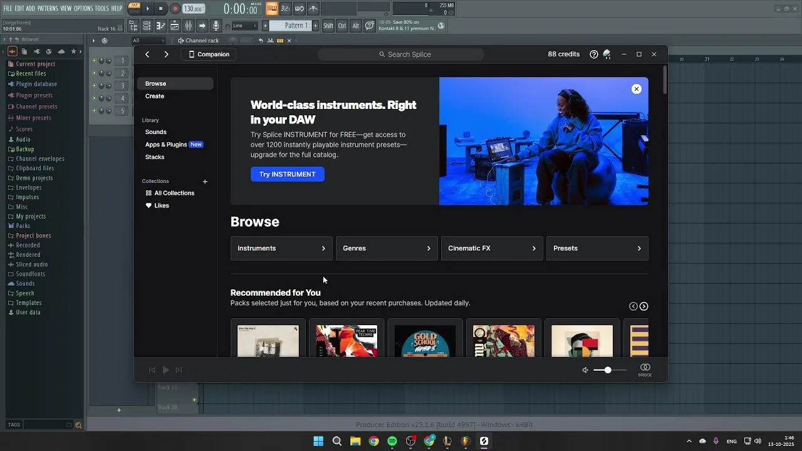Image resolution: width=802 pixels, height=451 pixels.
Task: Click the 130.000 tempo field
Action: coord(193,9)
